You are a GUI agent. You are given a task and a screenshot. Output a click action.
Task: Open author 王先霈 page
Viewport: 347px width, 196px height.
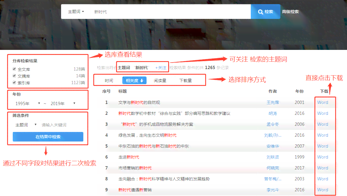point(273,102)
